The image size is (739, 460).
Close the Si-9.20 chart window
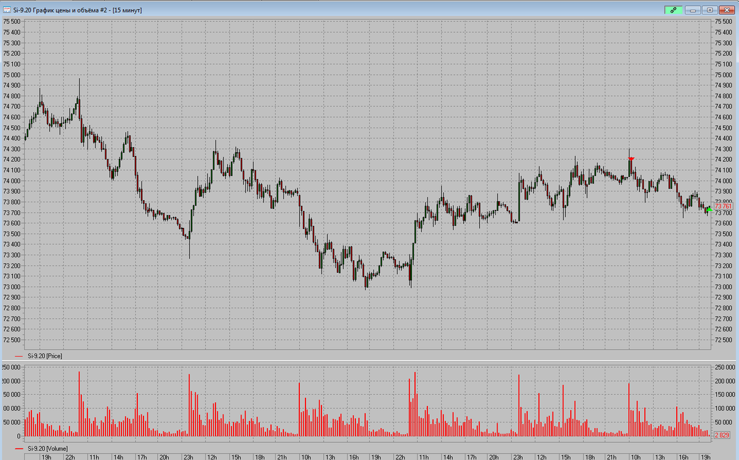pos(726,10)
